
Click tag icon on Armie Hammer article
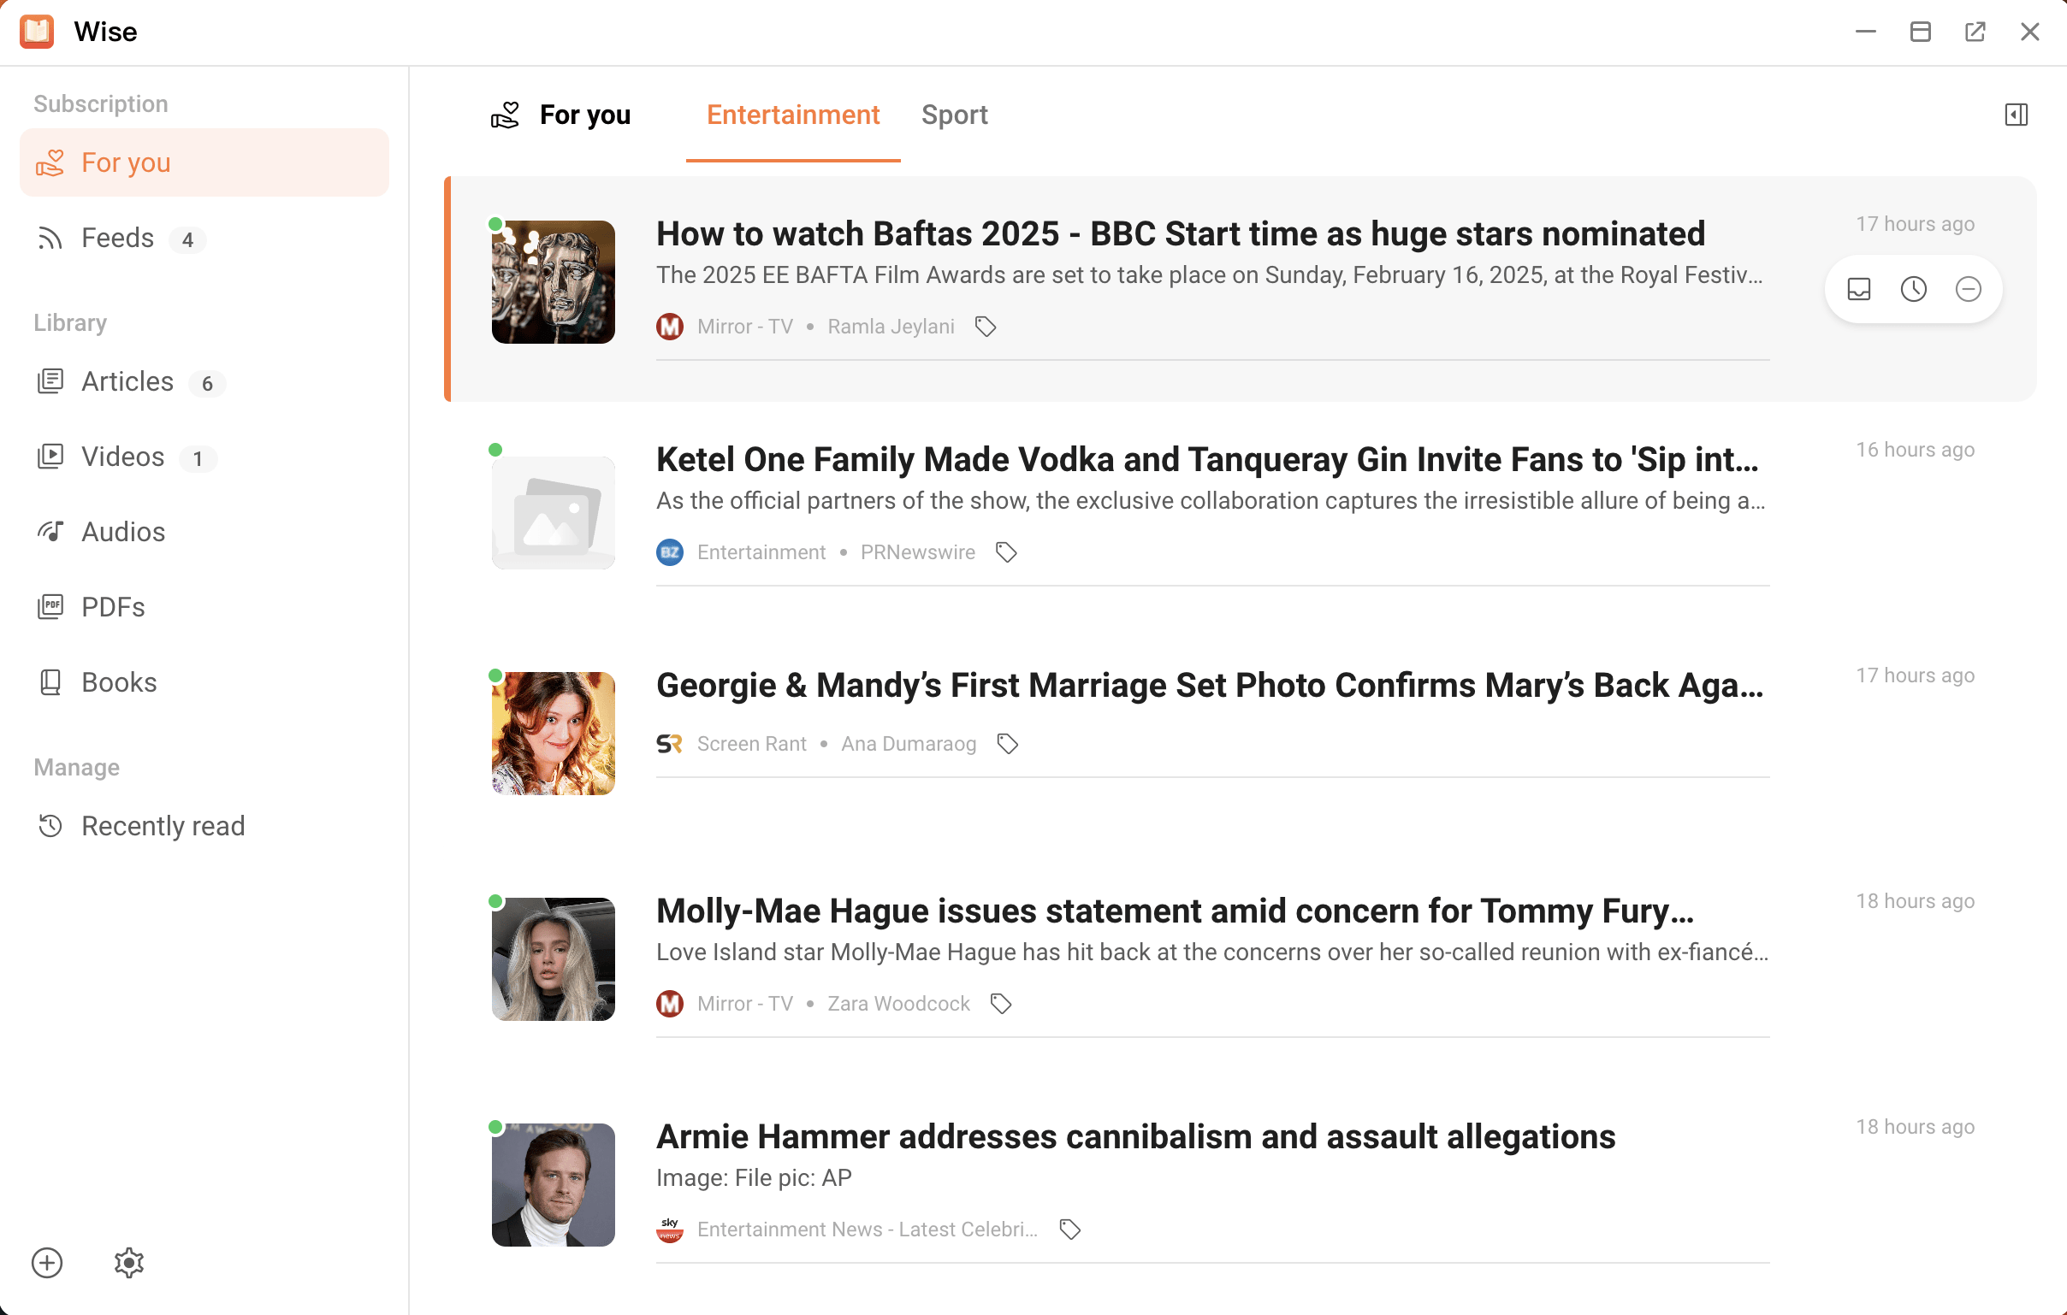click(1069, 1229)
